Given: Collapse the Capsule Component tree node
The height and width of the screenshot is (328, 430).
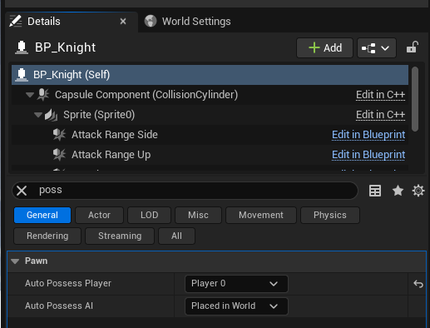Looking at the screenshot, I should click(x=30, y=95).
